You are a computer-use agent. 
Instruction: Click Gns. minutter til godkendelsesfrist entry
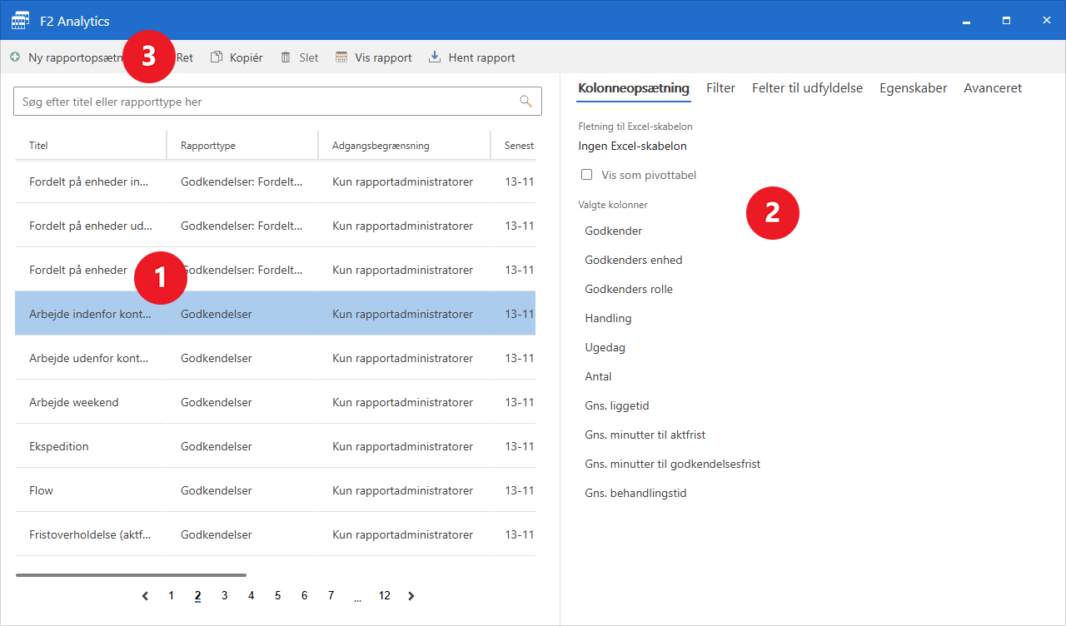click(x=673, y=464)
